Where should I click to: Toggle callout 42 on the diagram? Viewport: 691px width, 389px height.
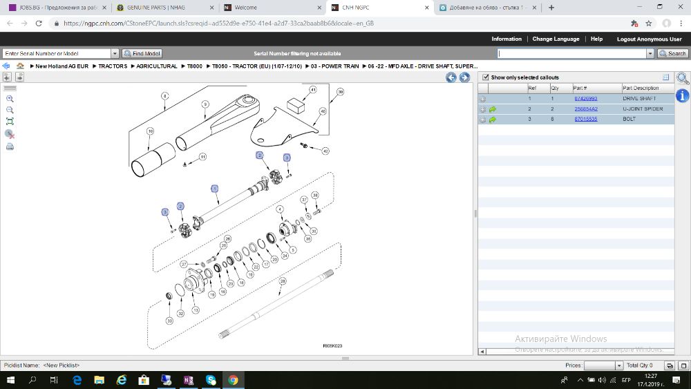tap(325, 151)
